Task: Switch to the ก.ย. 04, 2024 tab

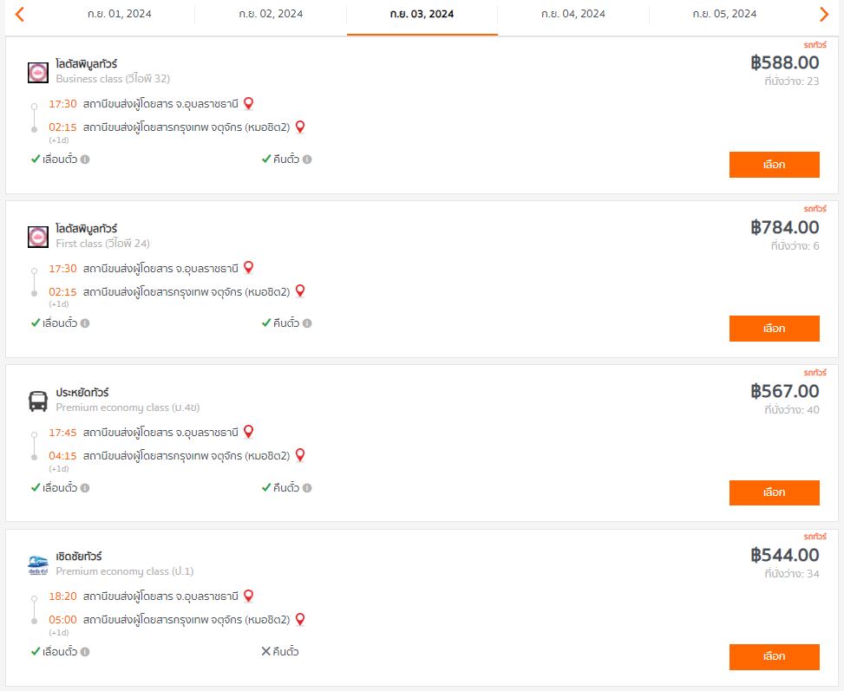Action: coord(573,14)
